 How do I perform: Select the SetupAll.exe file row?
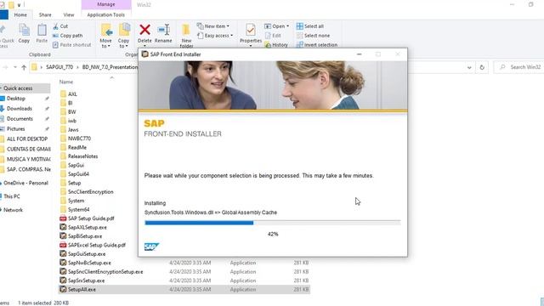pyautogui.click(x=184, y=289)
